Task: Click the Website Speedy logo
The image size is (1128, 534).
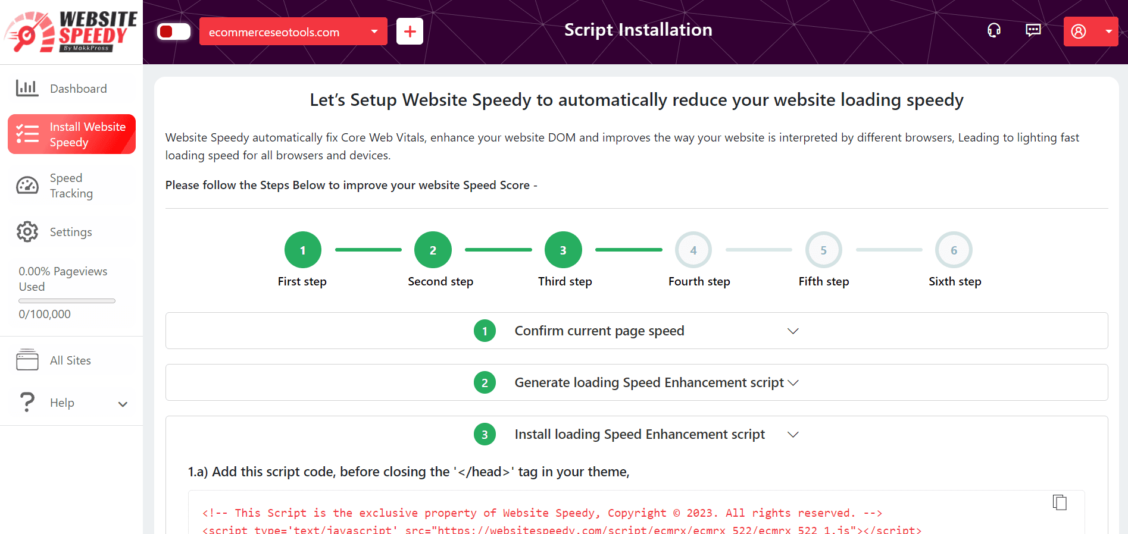Action: (71, 32)
